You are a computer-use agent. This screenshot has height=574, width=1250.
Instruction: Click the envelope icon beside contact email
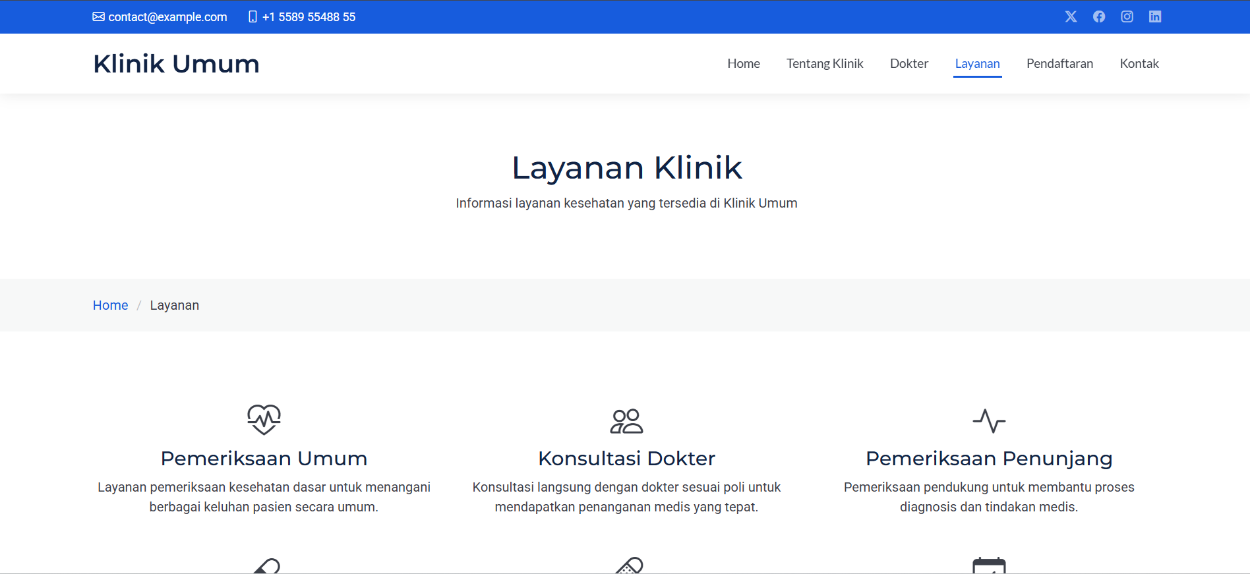tap(98, 16)
